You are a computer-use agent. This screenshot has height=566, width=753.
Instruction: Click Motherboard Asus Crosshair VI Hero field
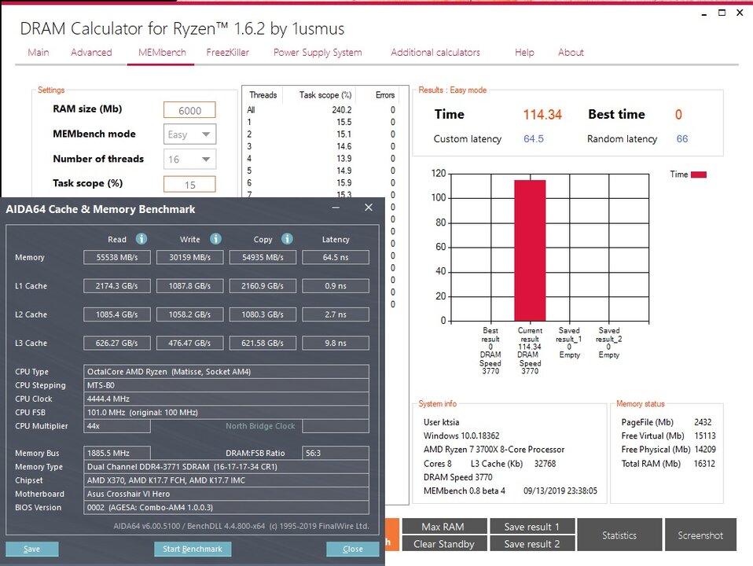coord(226,494)
